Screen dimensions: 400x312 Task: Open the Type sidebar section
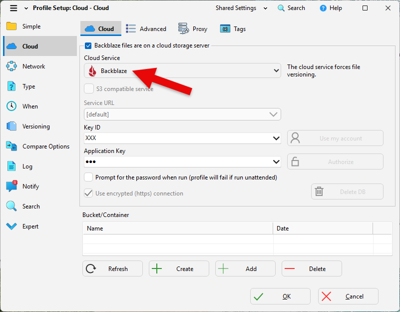click(40, 86)
